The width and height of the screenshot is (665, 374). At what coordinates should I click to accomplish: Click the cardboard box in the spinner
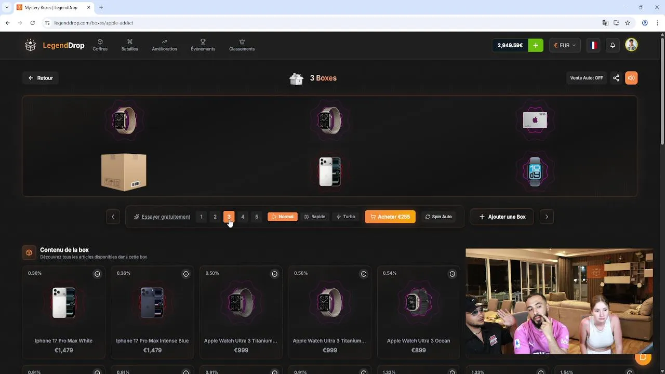(124, 172)
